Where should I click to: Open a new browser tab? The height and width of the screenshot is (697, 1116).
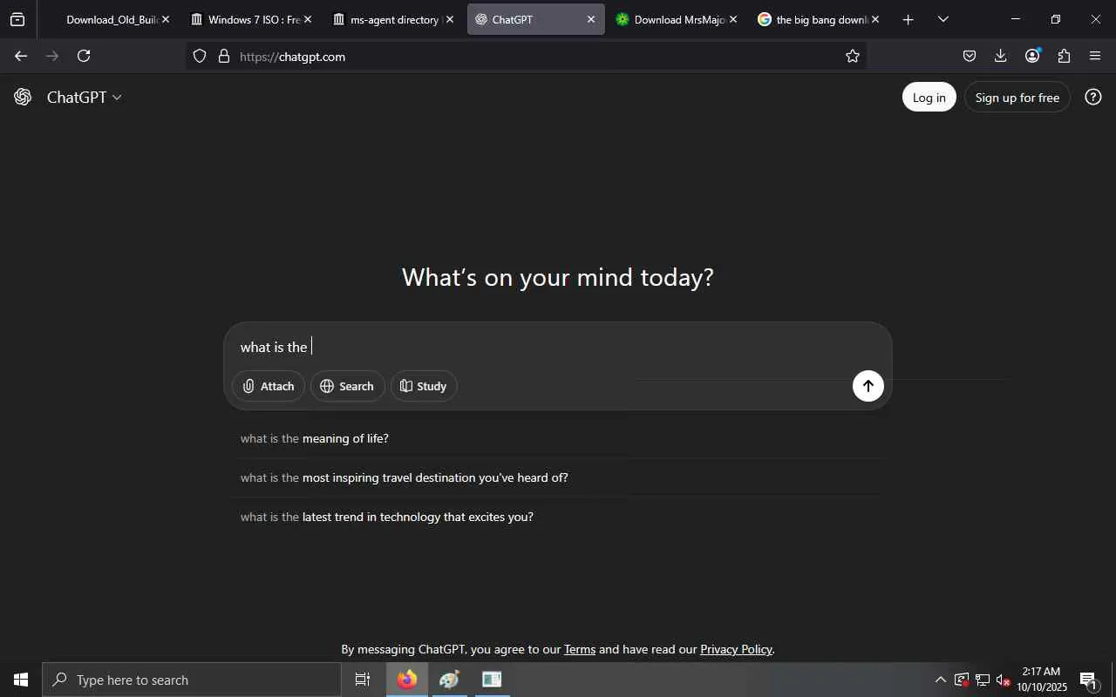tap(908, 19)
